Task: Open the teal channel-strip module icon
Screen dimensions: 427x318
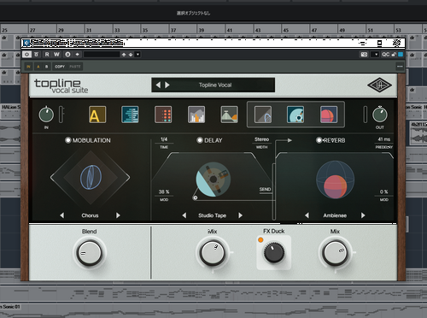Action: [x=130, y=115]
